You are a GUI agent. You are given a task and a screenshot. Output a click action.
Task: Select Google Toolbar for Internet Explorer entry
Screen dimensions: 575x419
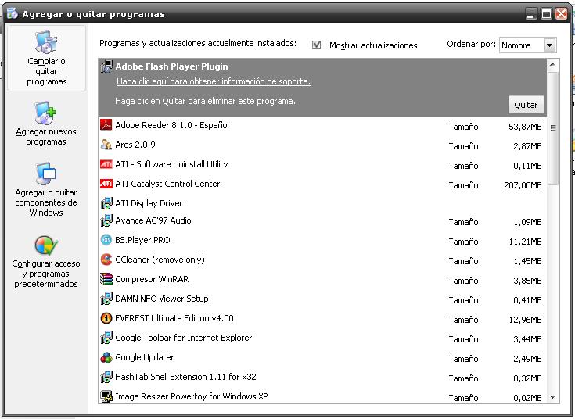pos(183,338)
